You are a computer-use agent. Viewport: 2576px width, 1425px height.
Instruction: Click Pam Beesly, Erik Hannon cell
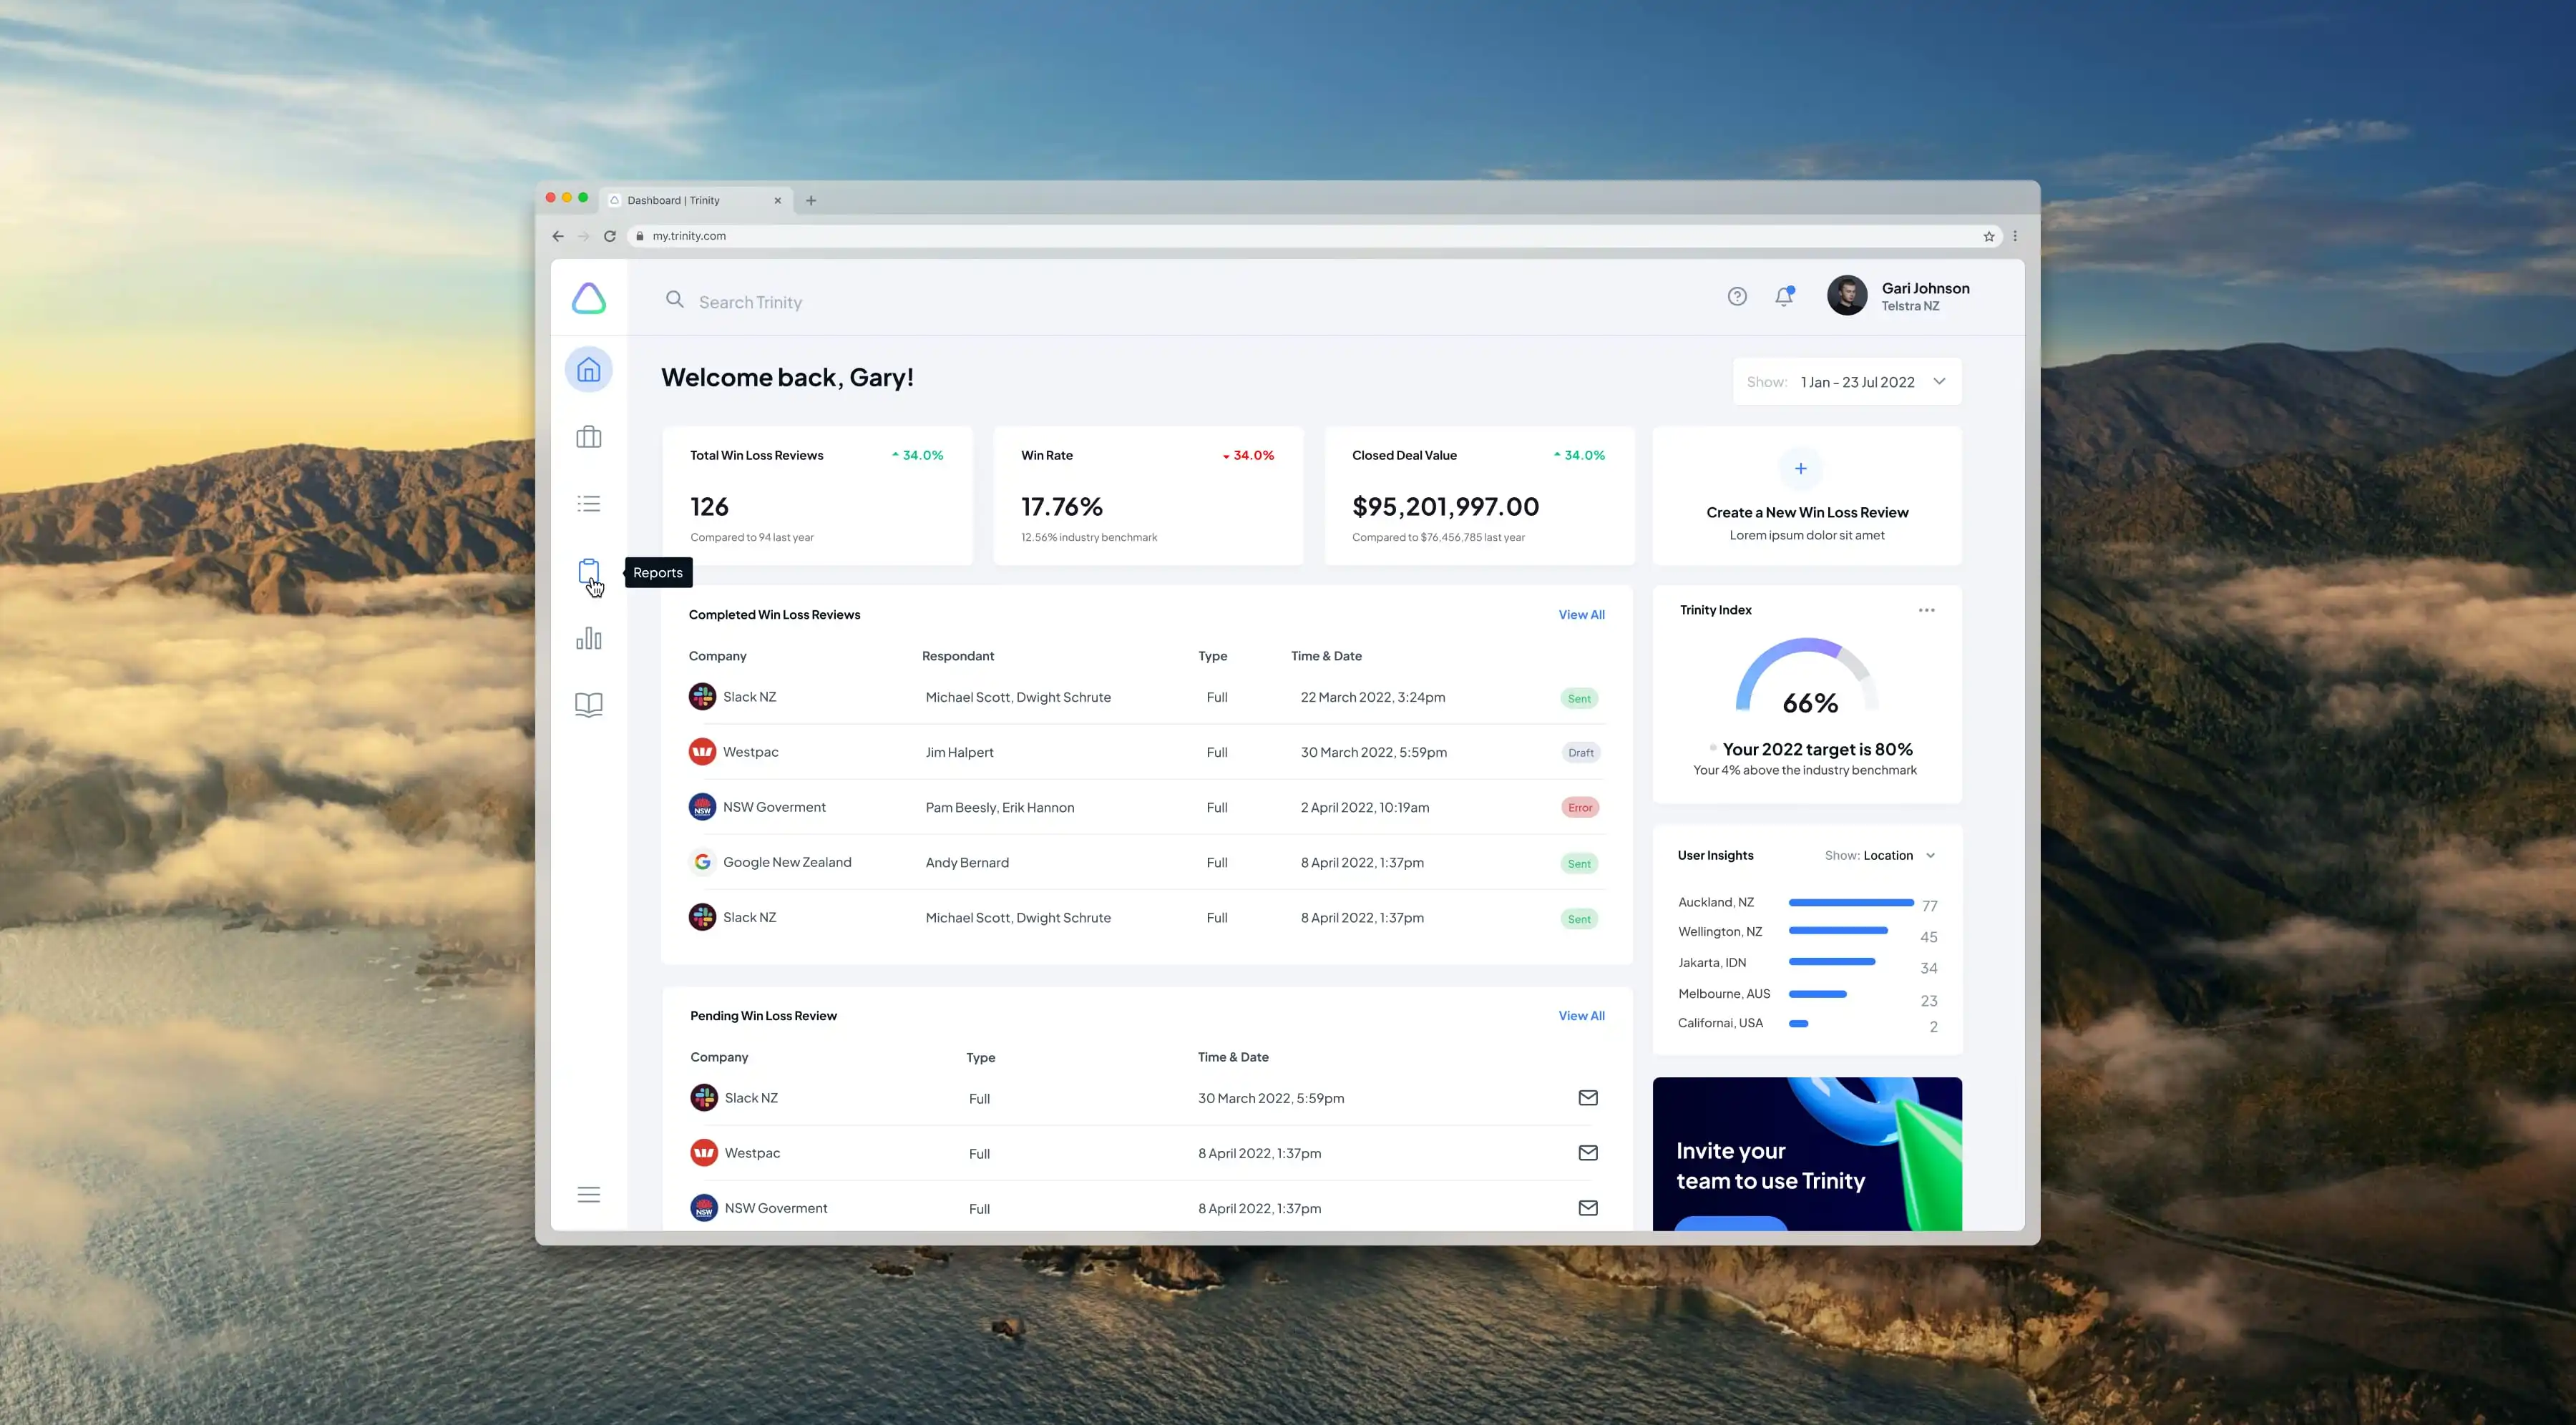point(999,808)
